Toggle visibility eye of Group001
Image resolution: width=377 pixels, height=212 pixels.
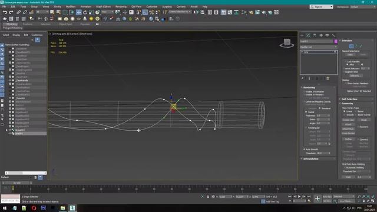click(10, 130)
